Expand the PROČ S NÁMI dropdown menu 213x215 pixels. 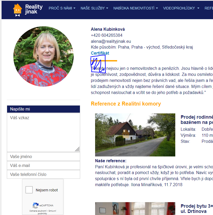coord(62,8)
